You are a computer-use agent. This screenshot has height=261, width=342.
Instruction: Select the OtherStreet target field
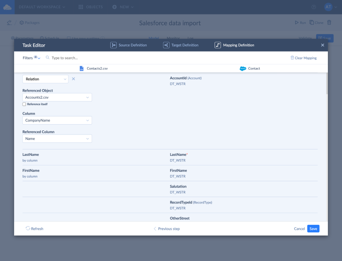point(180,218)
